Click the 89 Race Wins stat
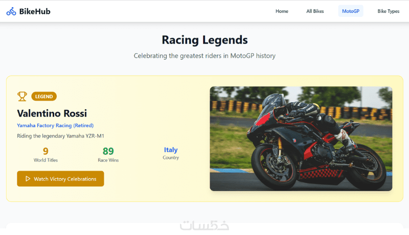Viewport: 409px width, 235px height. [x=108, y=154]
